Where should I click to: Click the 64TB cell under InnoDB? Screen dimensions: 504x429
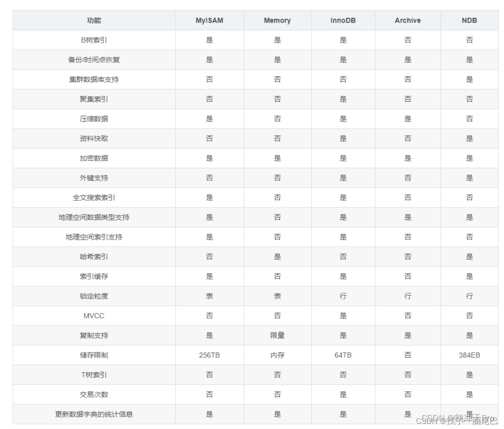tap(343, 355)
